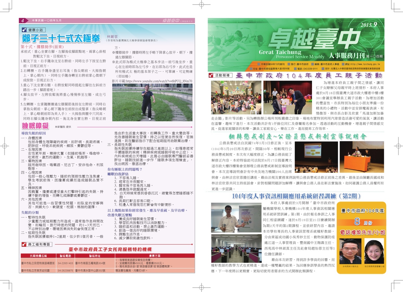Click the subheading 改善失眠五要點
Viewport: 403px width, 292px height.
(120, 215)
